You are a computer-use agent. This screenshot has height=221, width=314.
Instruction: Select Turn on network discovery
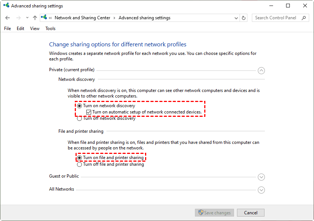pos(79,106)
